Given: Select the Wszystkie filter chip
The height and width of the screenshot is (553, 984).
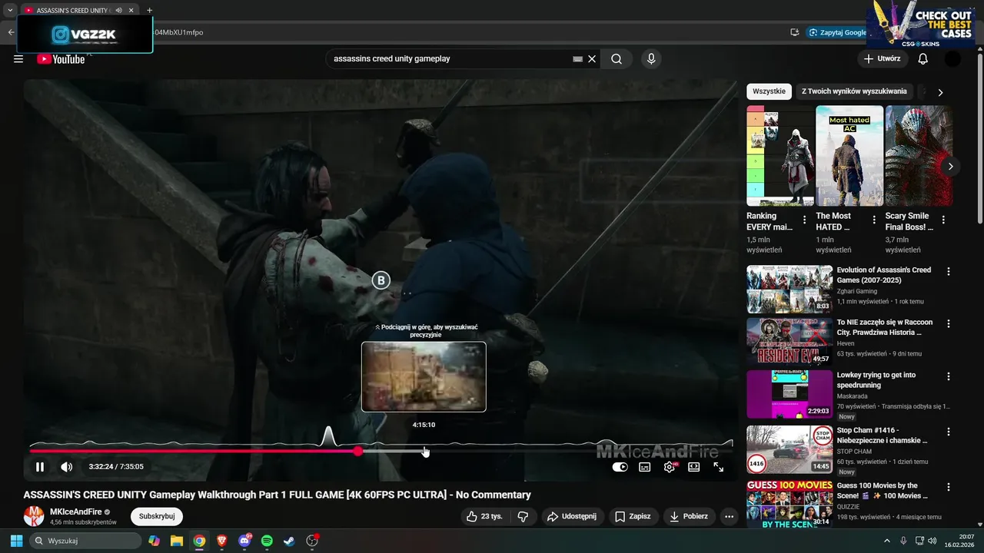Looking at the screenshot, I should coord(770,91).
